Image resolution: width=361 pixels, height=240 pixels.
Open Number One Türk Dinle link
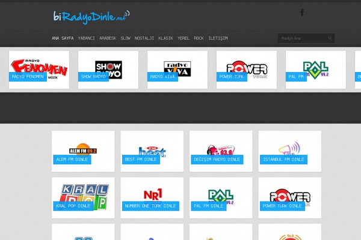point(150,206)
